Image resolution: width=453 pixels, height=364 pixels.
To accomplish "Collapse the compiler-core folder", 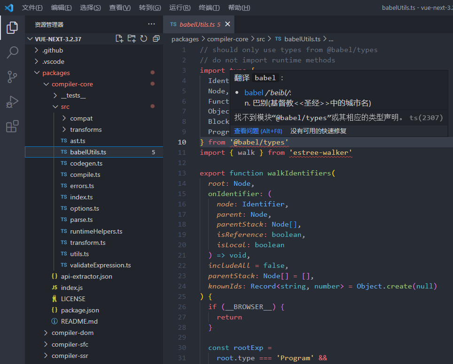I will pos(72,84).
